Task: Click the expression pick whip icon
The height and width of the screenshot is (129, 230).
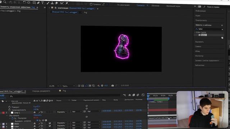Action: click(x=43, y=120)
